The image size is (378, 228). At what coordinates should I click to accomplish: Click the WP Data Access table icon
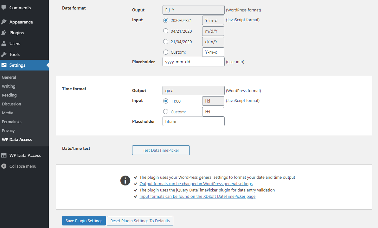pyautogui.click(x=4, y=155)
